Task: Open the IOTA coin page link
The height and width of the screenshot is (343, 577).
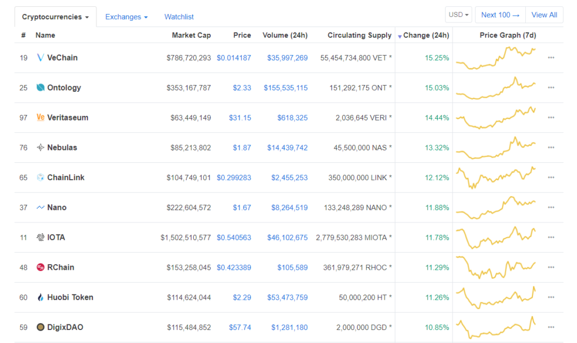Action: [56, 238]
